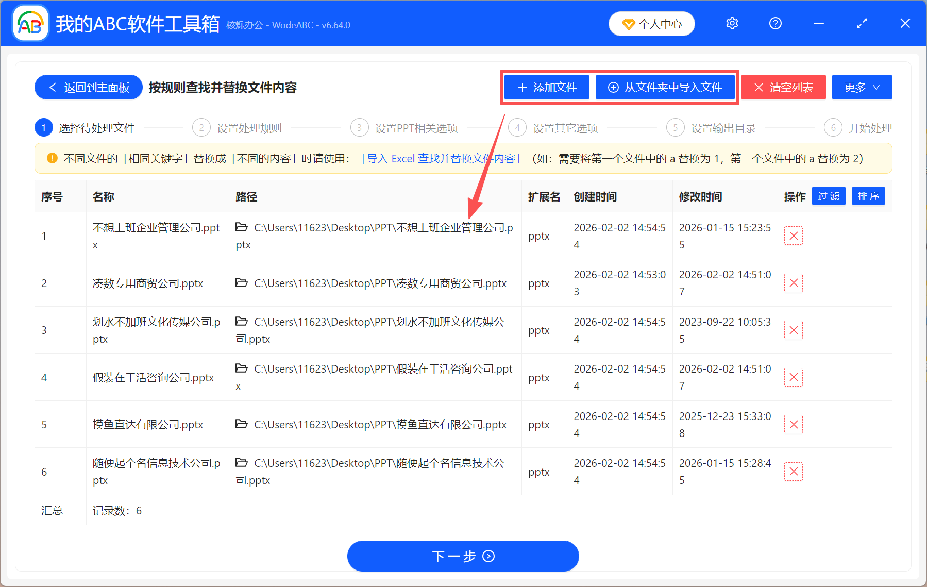
Task: Click the 过滤 filter control
Action: click(828, 196)
